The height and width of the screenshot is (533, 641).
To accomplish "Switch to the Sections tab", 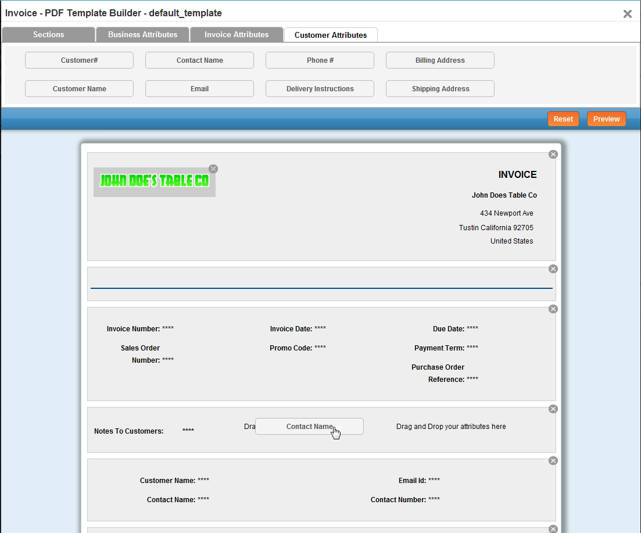I will 48,35.
